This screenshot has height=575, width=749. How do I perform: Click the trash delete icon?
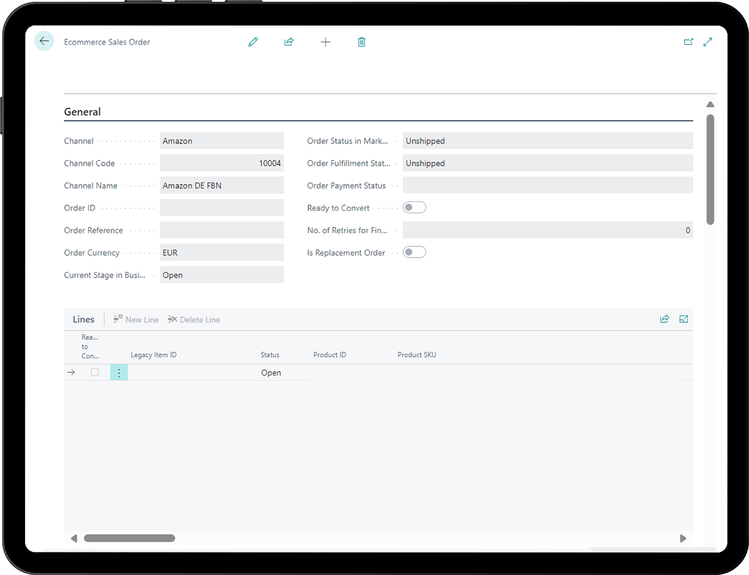click(x=361, y=42)
